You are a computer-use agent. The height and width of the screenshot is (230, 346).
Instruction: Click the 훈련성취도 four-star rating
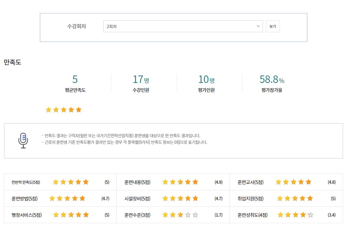click(295, 215)
